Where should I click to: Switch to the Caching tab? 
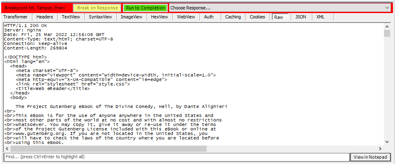(x=233, y=17)
